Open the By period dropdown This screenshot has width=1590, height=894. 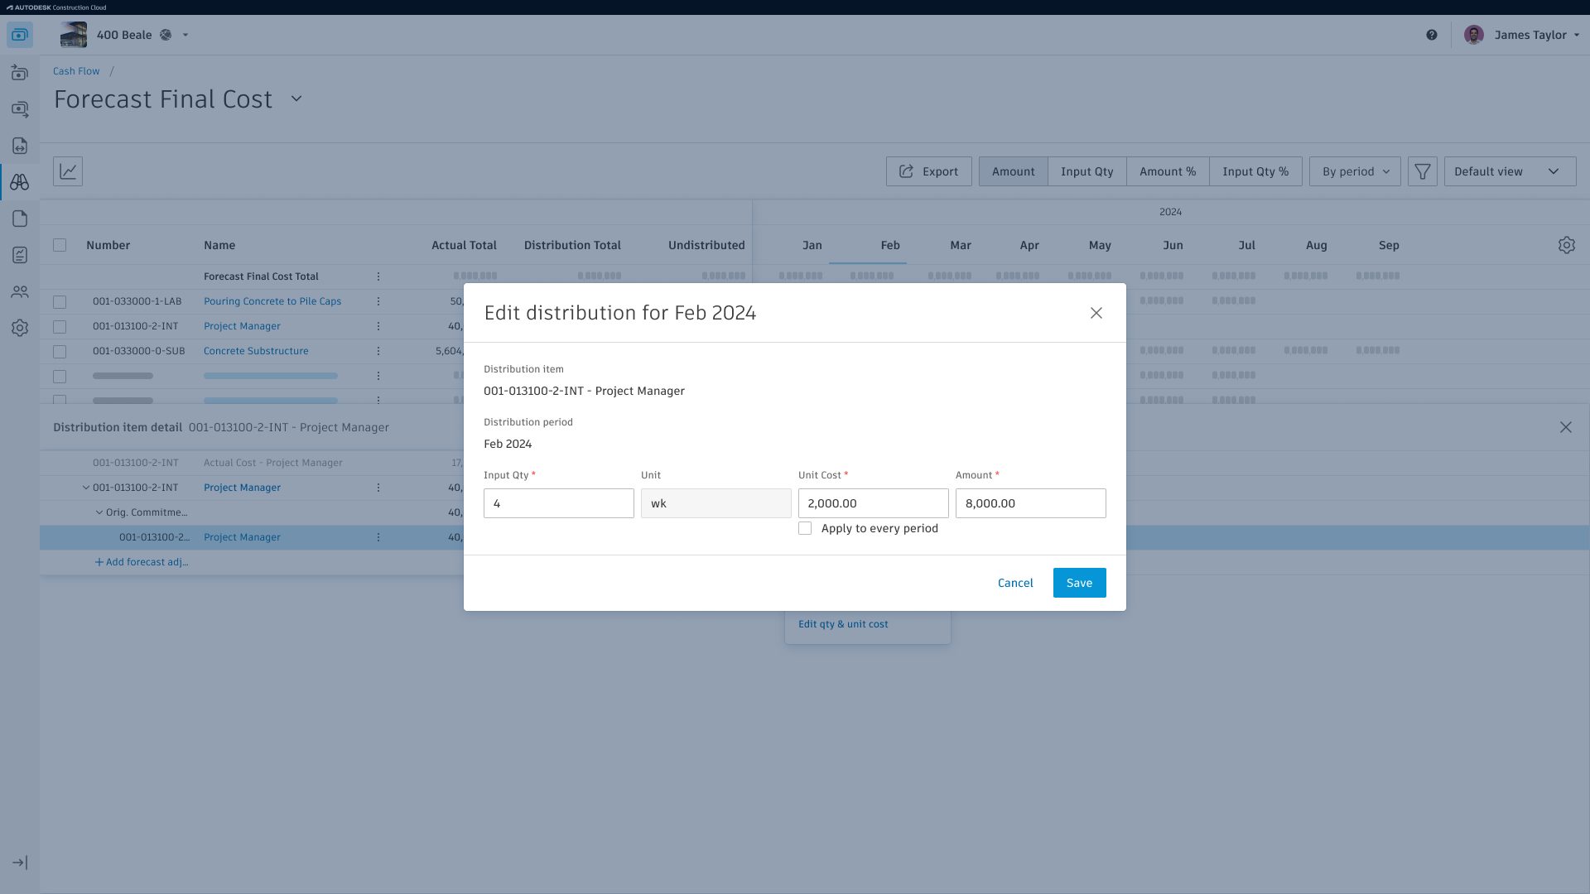point(1355,171)
